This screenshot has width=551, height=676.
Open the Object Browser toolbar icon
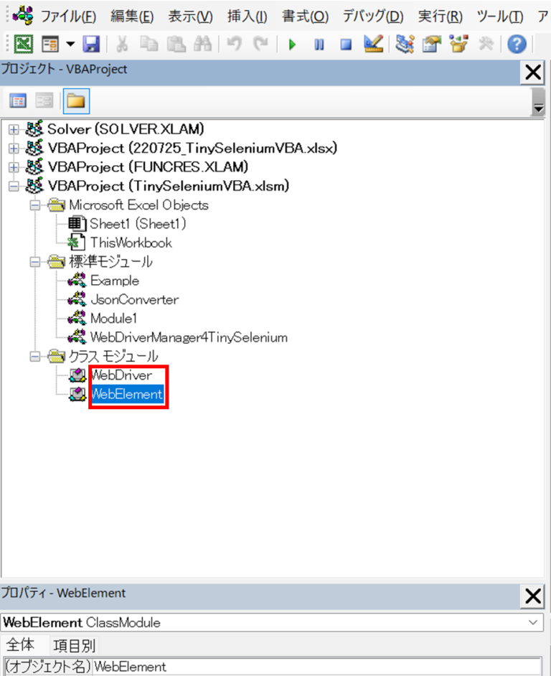tap(458, 44)
